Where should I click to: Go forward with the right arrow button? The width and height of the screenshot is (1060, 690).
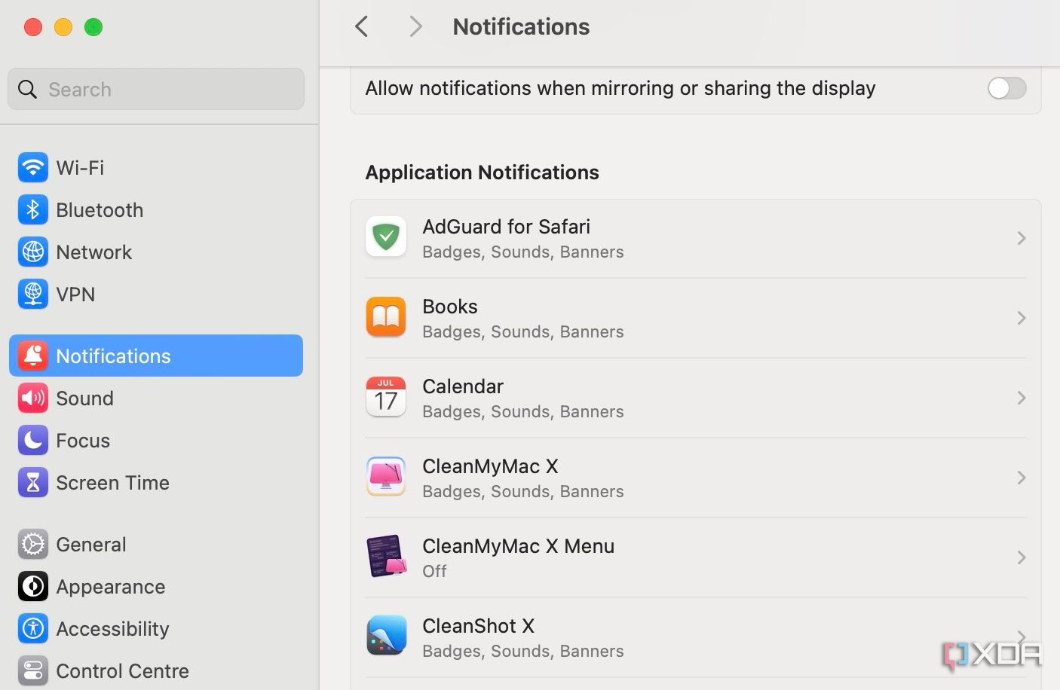coord(415,27)
